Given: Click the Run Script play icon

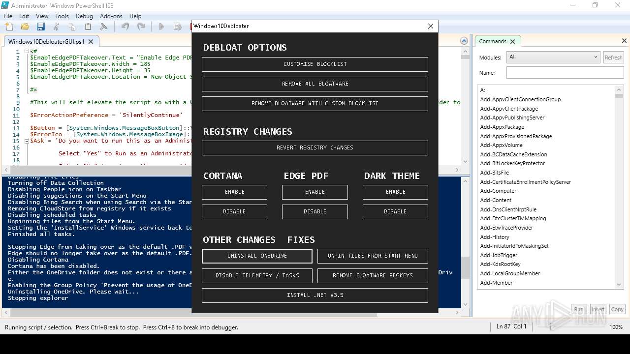Looking at the screenshot, I should pos(161,27).
